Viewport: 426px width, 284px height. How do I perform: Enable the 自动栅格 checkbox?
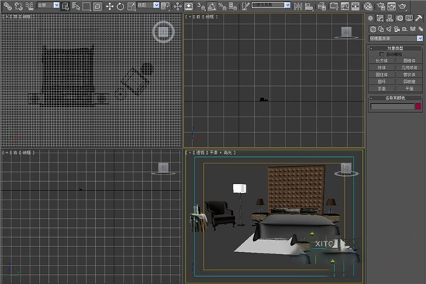381,54
